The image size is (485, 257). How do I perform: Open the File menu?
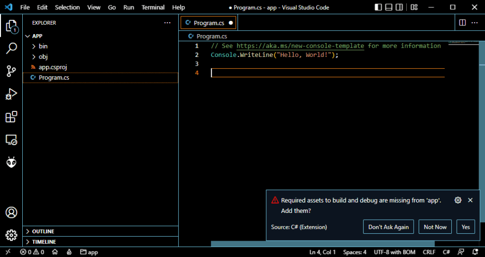pyautogui.click(x=25, y=7)
